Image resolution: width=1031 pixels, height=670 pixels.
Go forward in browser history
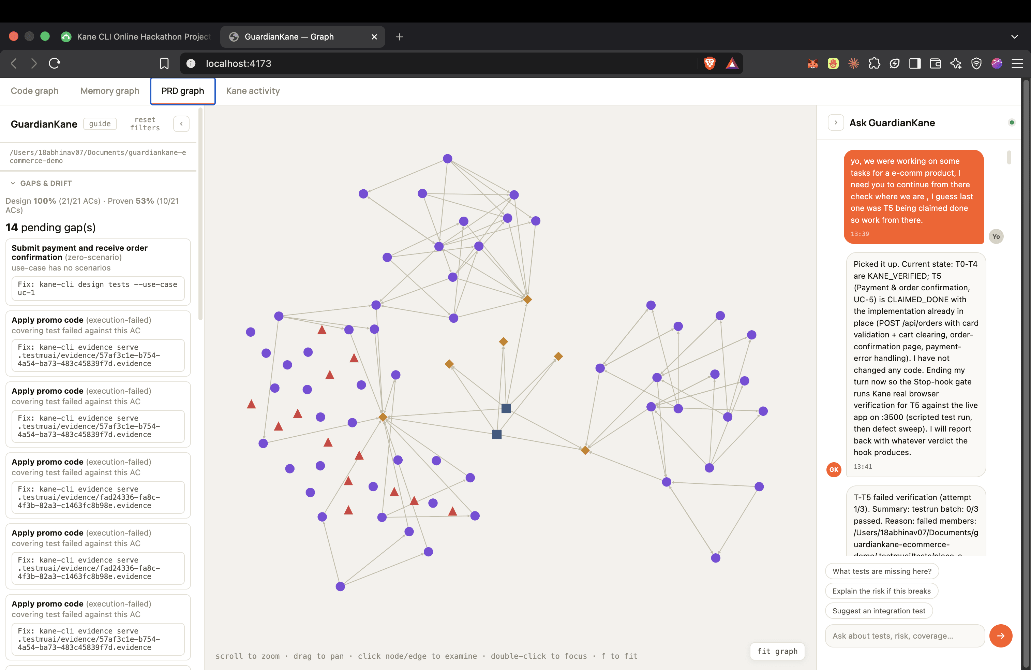[x=34, y=64]
